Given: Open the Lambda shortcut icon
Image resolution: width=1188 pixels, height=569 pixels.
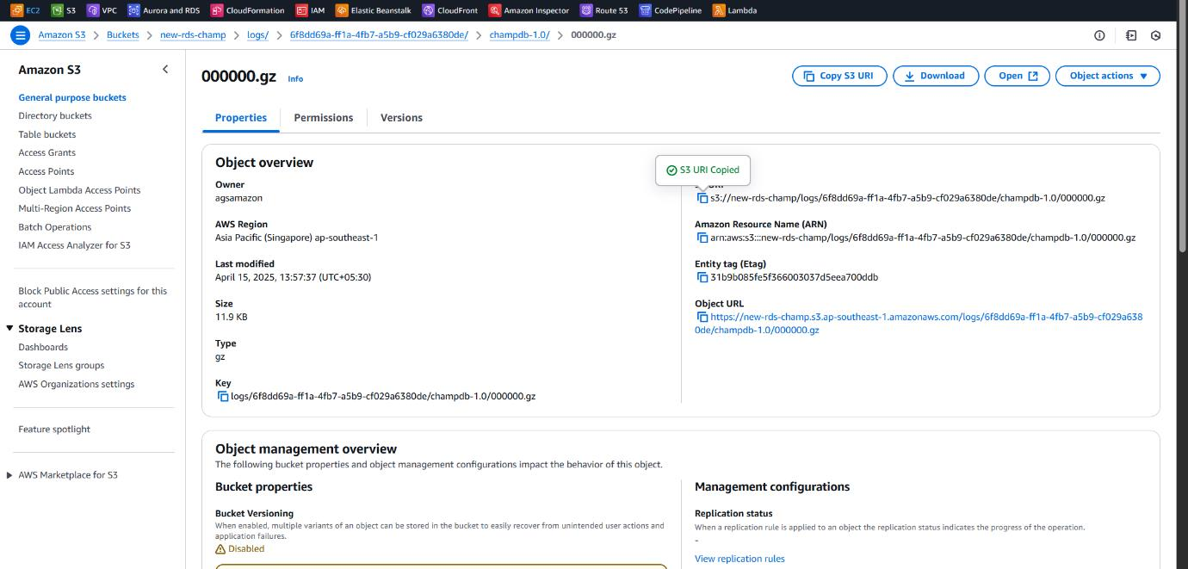Looking at the screenshot, I should tap(718, 10).
